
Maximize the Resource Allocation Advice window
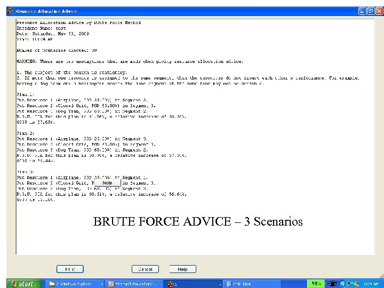click(371, 11)
